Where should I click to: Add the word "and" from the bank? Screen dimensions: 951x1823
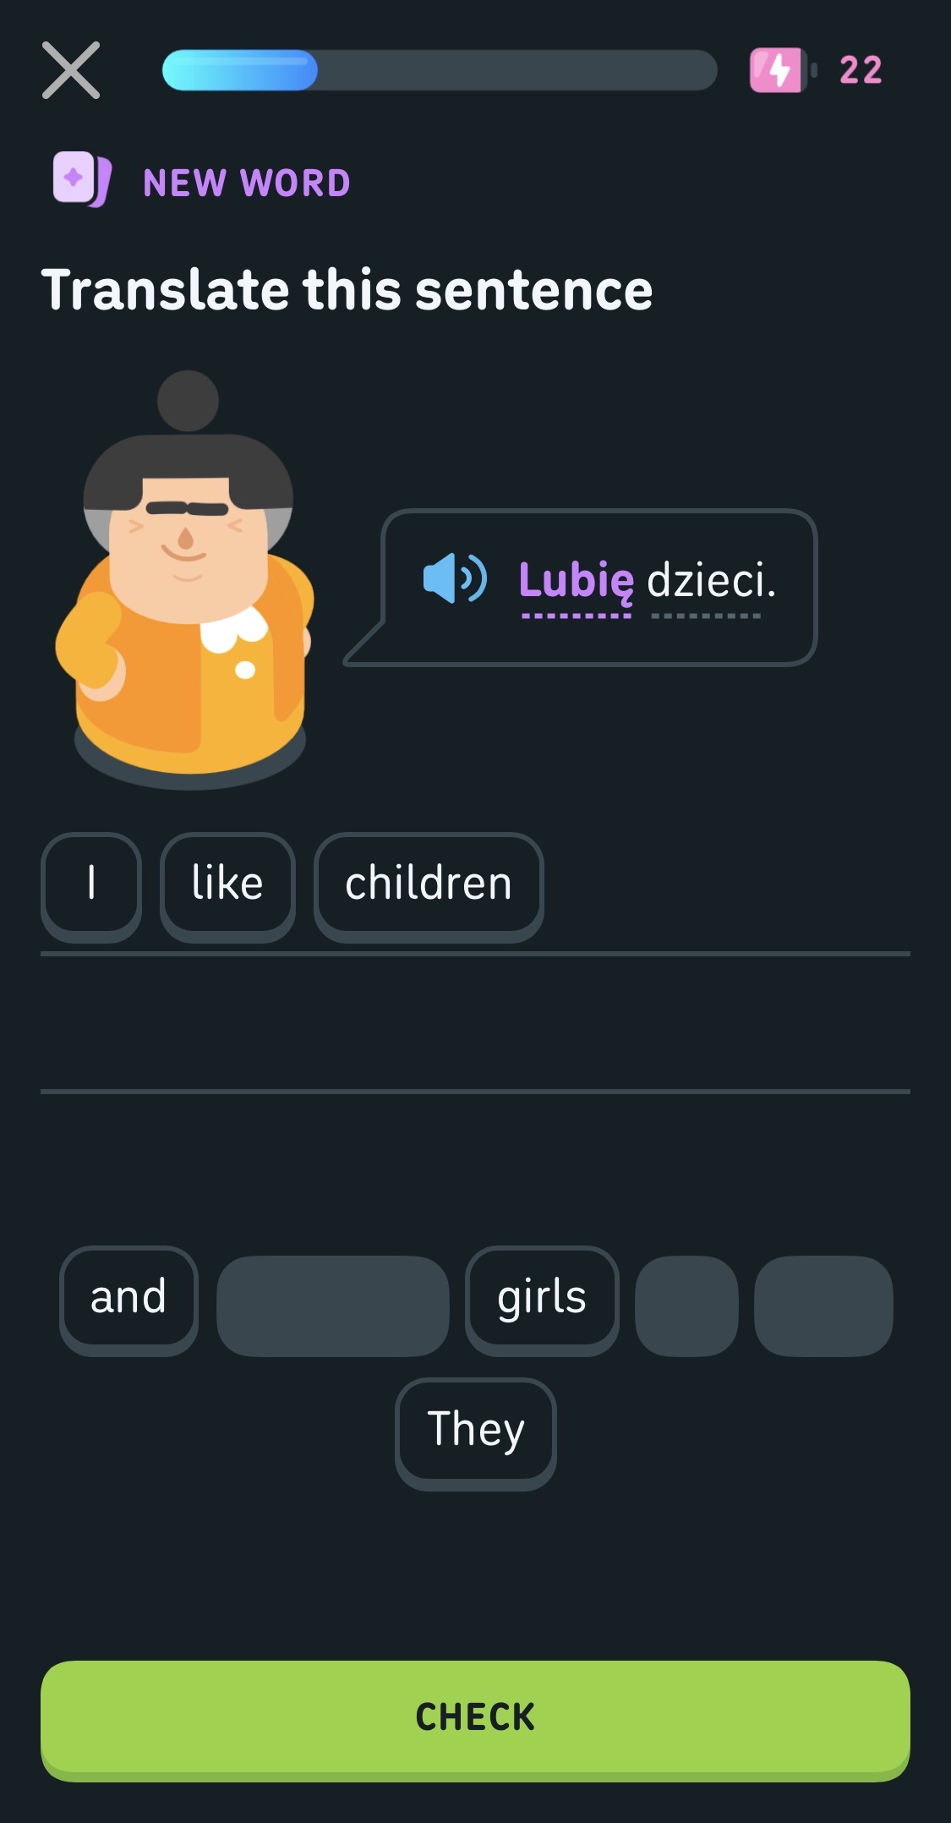(128, 1298)
